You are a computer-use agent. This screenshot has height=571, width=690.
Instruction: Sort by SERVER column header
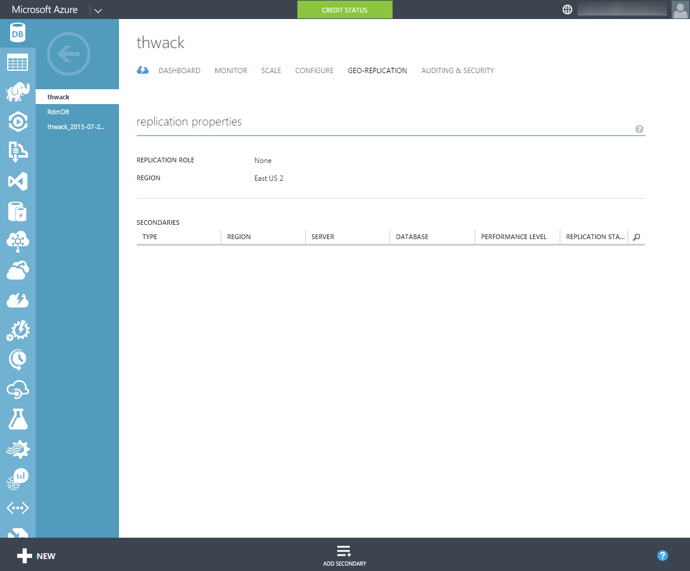pos(347,237)
